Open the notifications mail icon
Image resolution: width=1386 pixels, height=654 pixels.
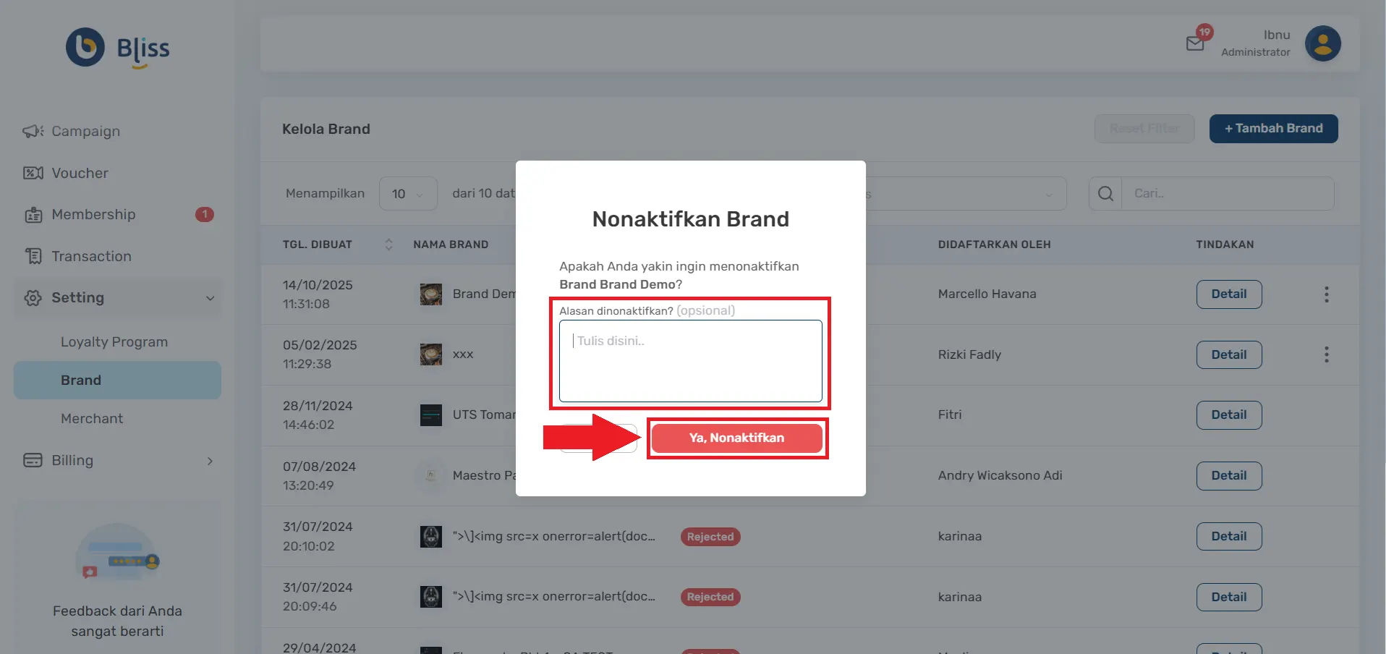(1194, 43)
